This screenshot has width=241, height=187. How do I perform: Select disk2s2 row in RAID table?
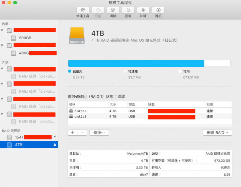tap(150, 116)
